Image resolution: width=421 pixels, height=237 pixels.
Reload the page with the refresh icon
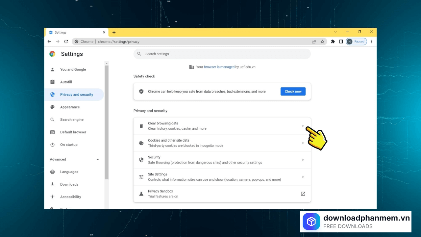[66, 41]
